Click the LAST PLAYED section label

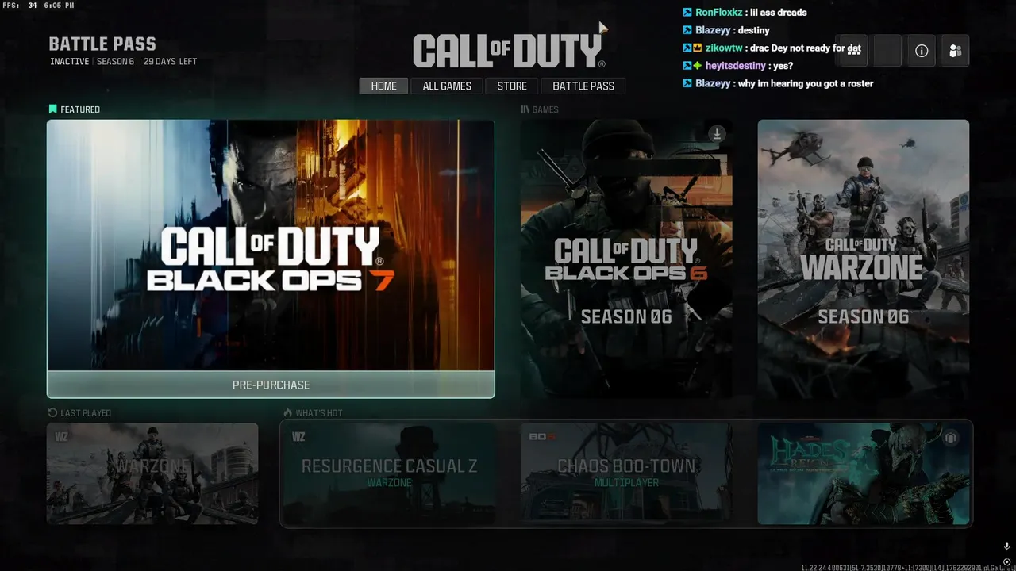[x=86, y=413]
